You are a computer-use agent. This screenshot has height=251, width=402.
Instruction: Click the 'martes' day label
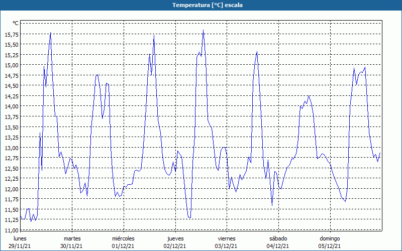pyautogui.click(x=72, y=238)
